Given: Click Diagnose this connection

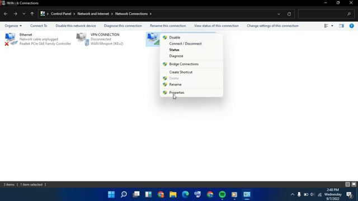Looking at the screenshot, I should coord(123,26).
